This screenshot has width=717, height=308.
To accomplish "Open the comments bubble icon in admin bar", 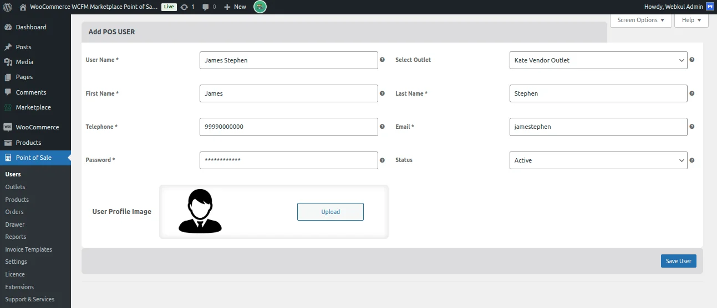I will click(x=206, y=7).
